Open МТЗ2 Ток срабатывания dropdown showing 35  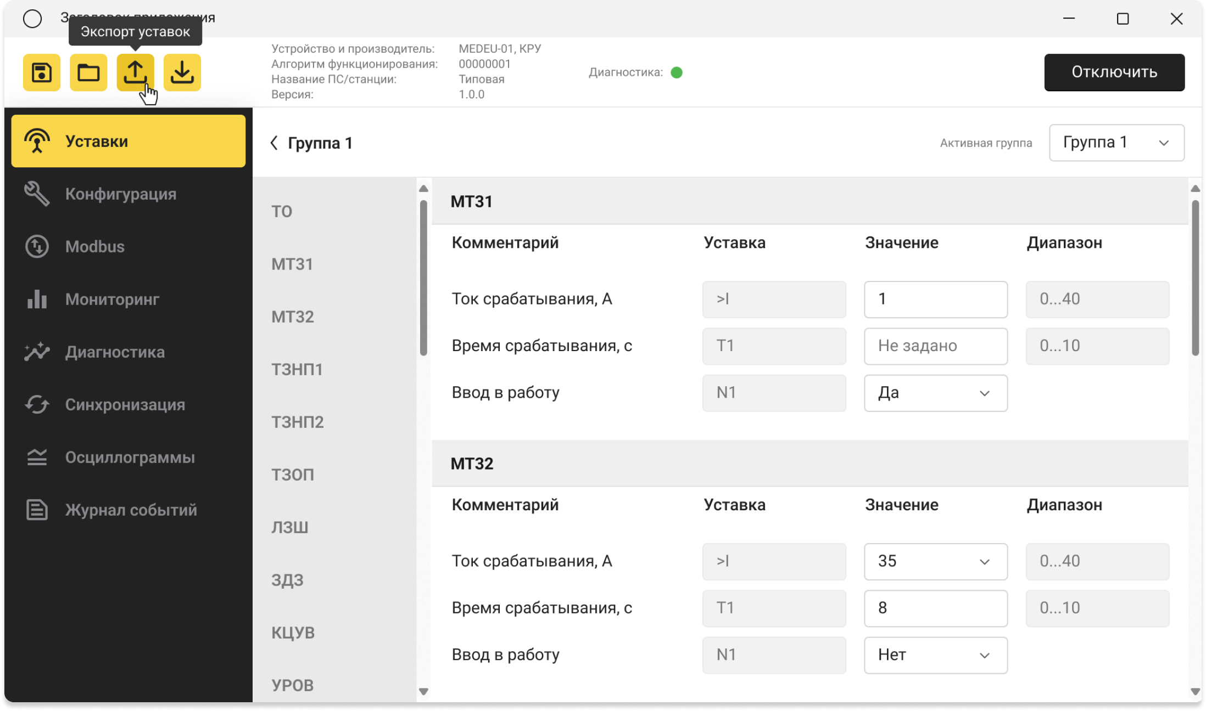coord(935,561)
